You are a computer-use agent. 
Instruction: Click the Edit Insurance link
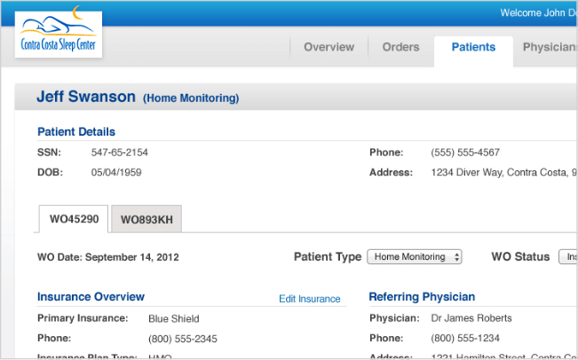tap(309, 299)
